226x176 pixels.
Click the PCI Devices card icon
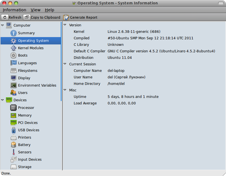coord(13,123)
